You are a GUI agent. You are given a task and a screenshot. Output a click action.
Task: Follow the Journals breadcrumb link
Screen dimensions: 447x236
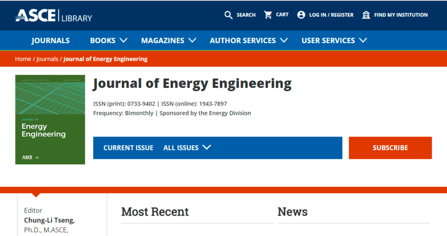(x=47, y=59)
